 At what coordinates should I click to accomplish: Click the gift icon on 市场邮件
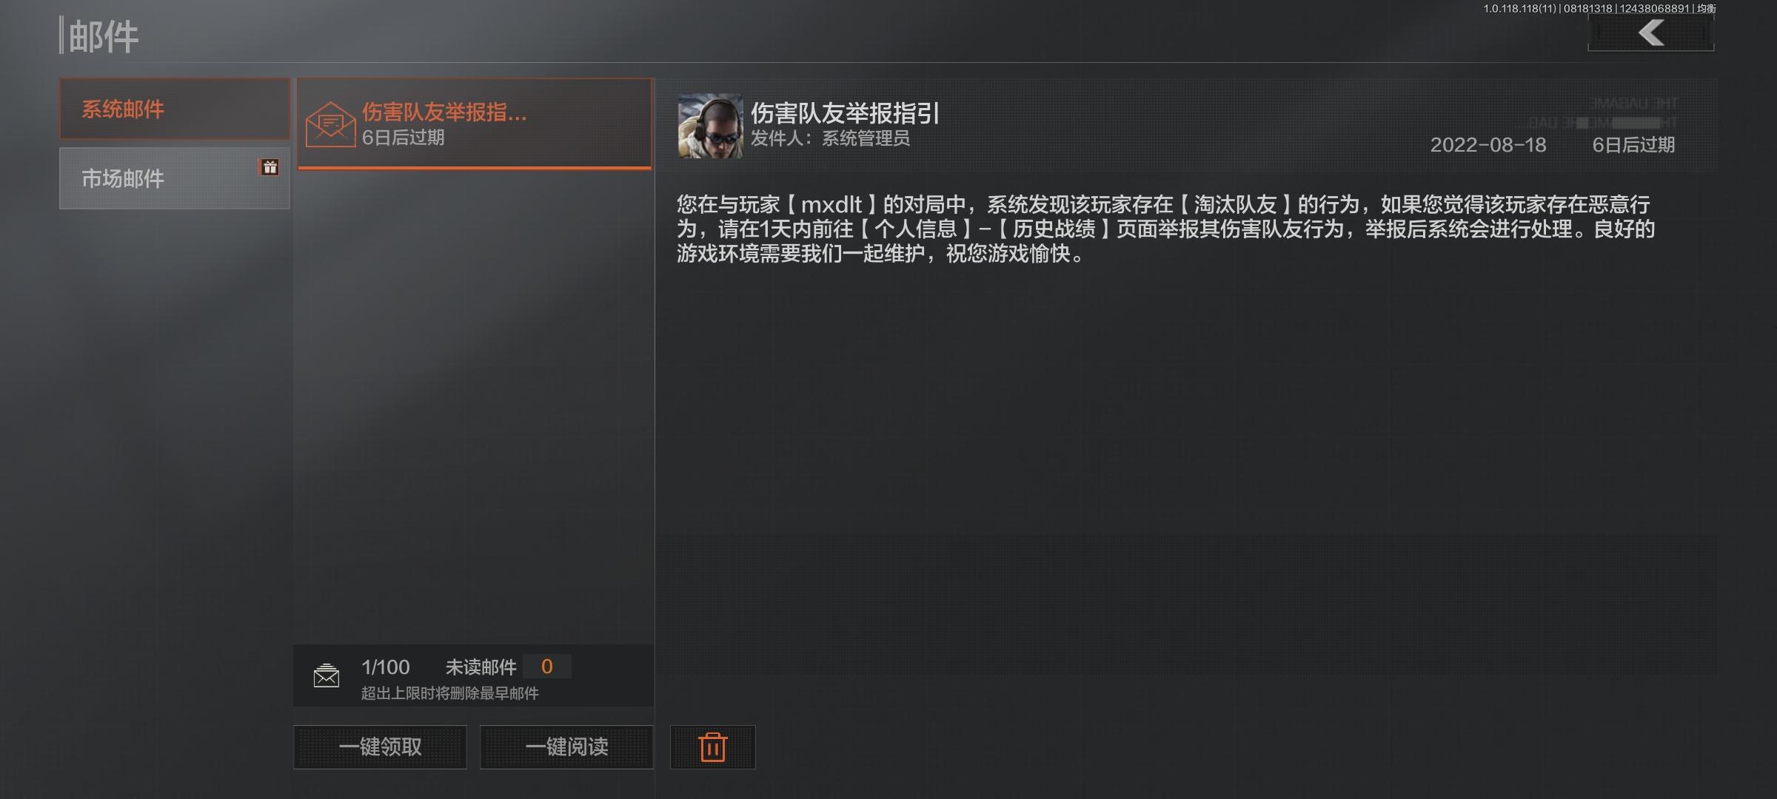(x=270, y=167)
